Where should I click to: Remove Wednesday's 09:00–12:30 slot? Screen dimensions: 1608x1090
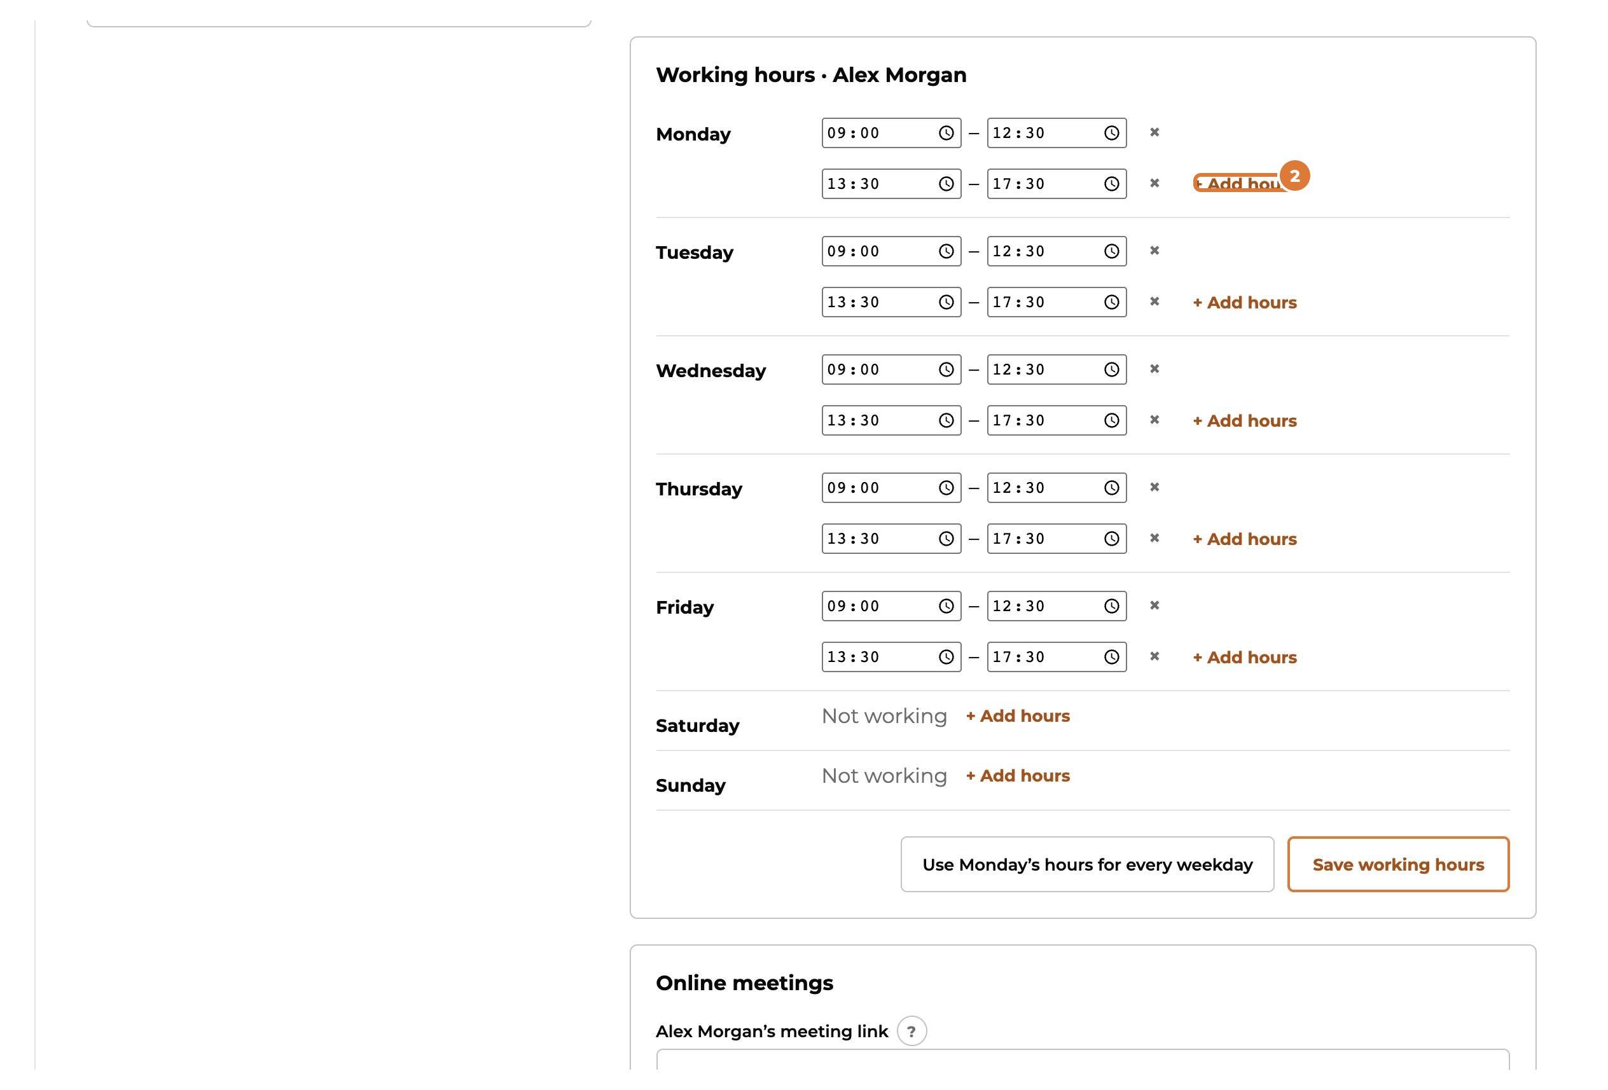point(1154,369)
